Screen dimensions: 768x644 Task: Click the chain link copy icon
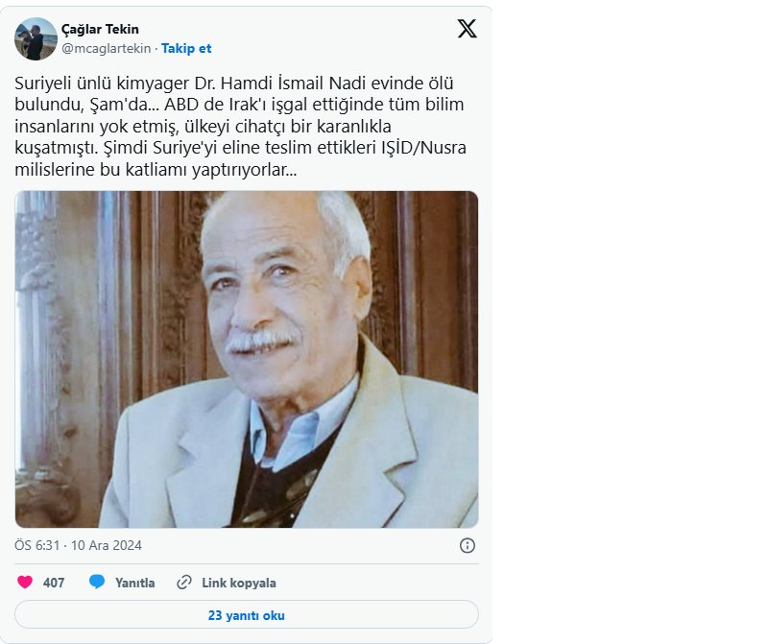184,583
